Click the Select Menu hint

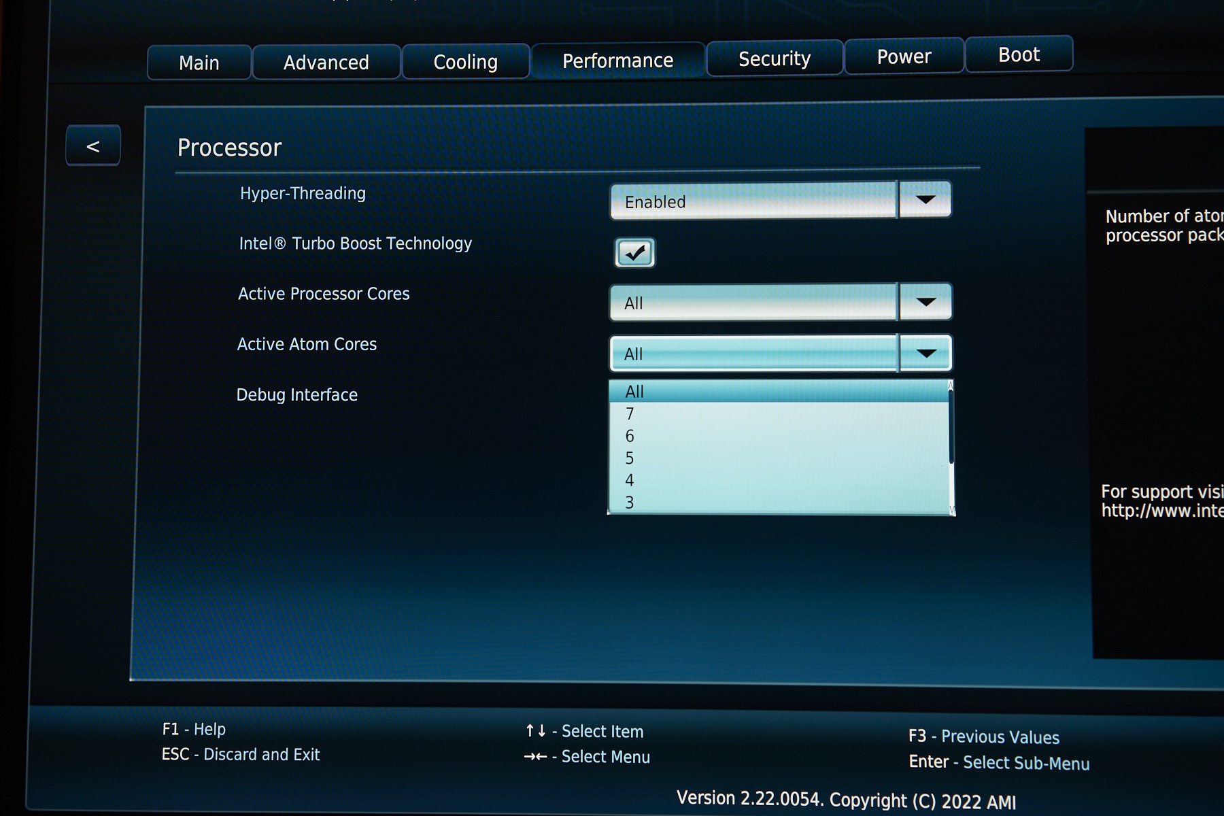pyautogui.click(x=587, y=757)
